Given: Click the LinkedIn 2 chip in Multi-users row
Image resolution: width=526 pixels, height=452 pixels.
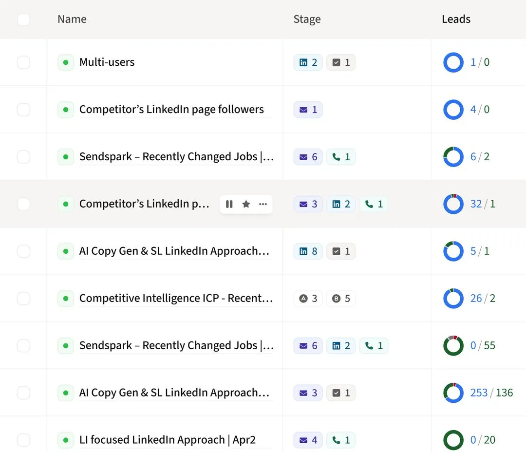Looking at the screenshot, I should [x=308, y=62].
